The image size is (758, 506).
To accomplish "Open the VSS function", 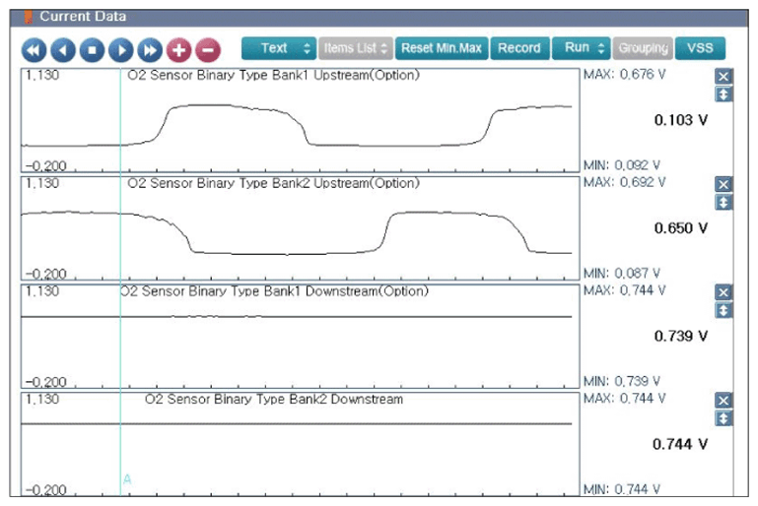I will pyautogui.click(x=700, y=48).
